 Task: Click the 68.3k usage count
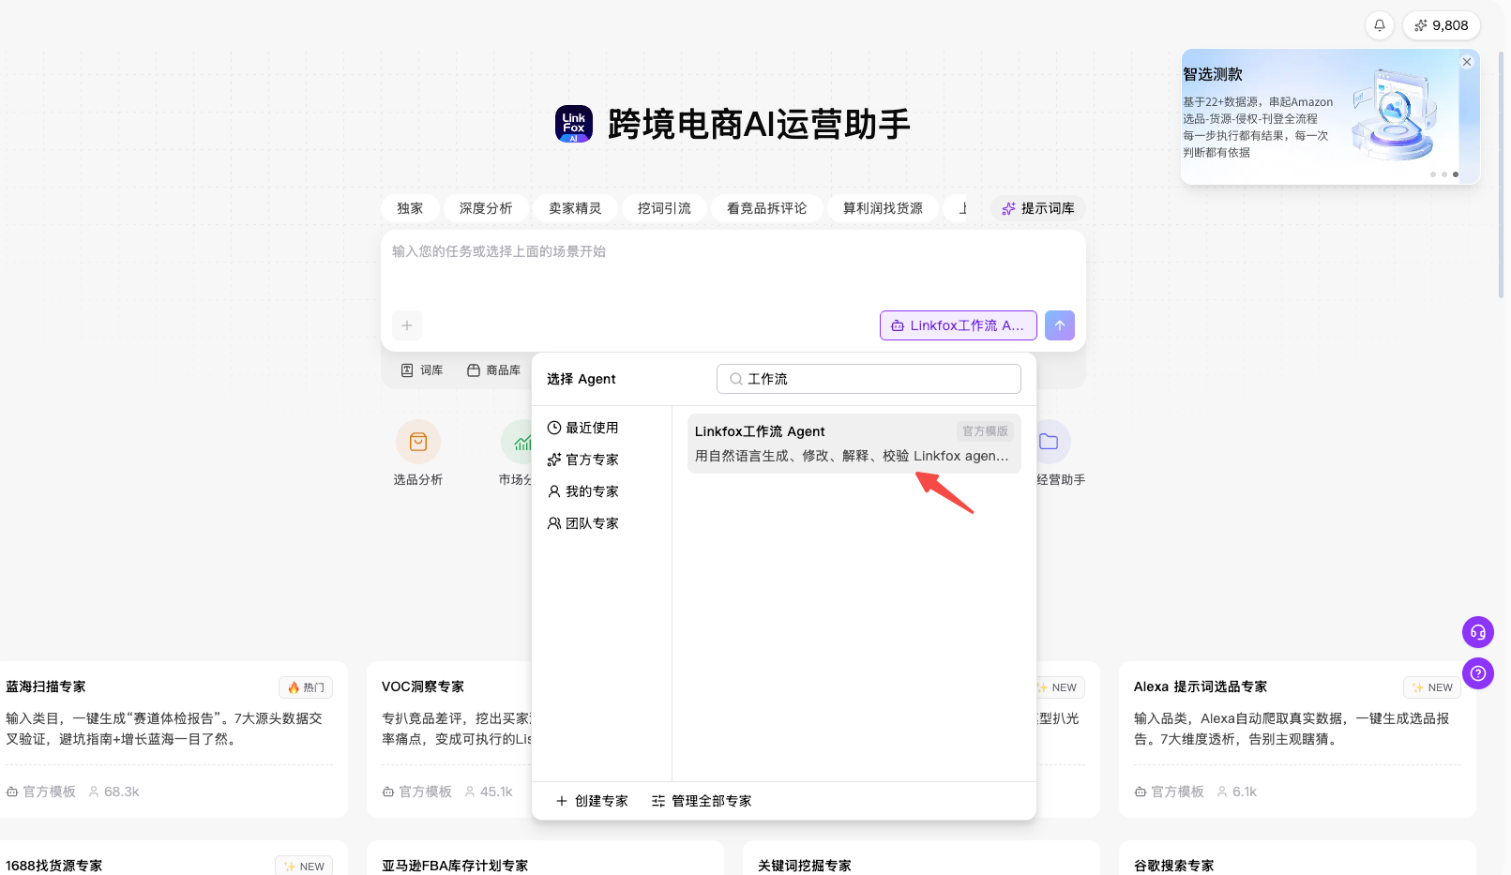coord(113,792)
